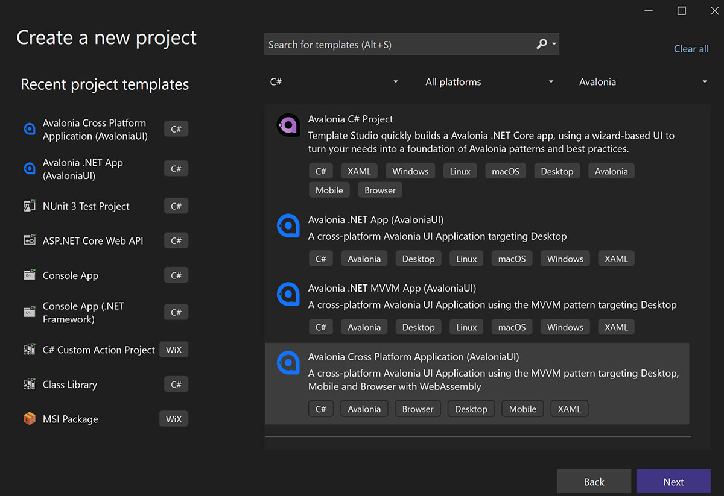
Task: Click the NUnit 3 Test Project icon
Action: [x=30, y=206]
